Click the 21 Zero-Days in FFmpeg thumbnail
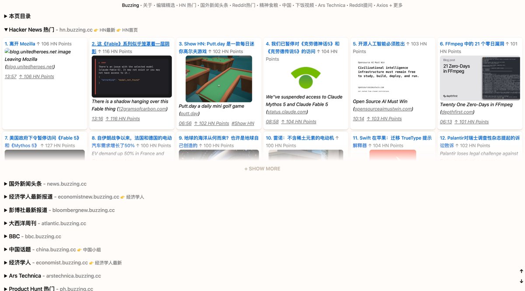The height and width of the screenshot is (291, 525). [480, 78]
